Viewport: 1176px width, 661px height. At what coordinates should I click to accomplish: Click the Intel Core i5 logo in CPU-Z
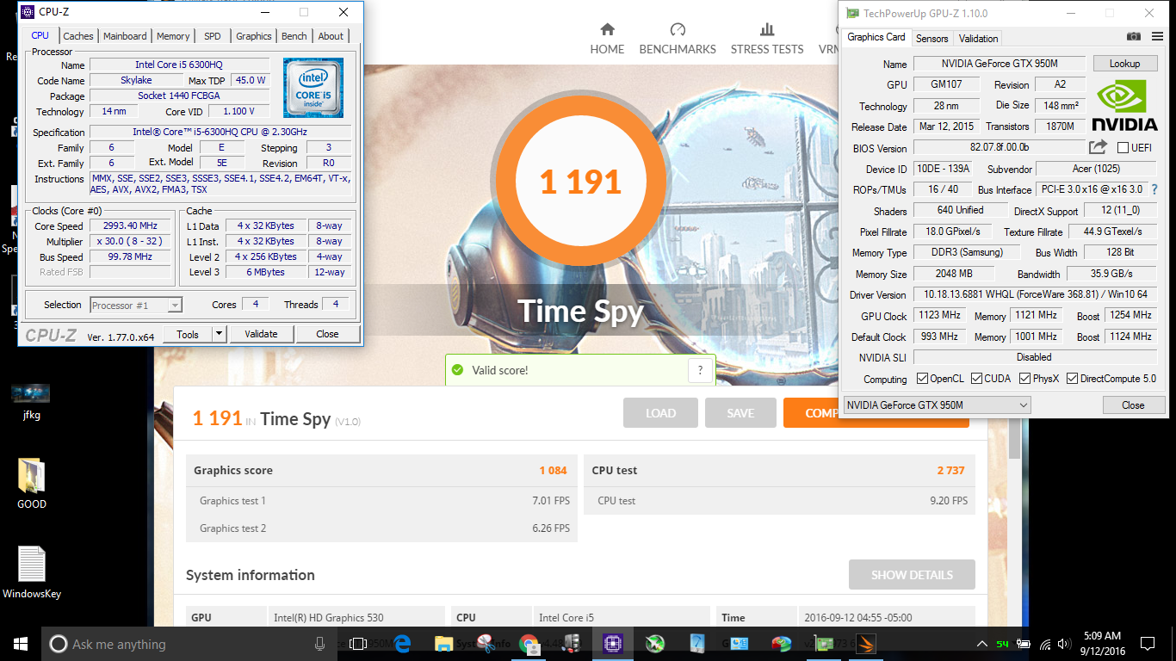click(313, 88)
